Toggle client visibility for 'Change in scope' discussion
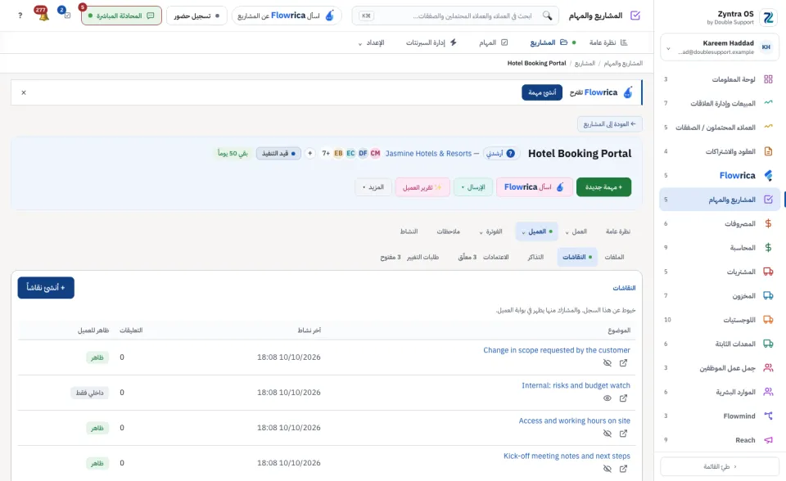 (x=607, y=362)
